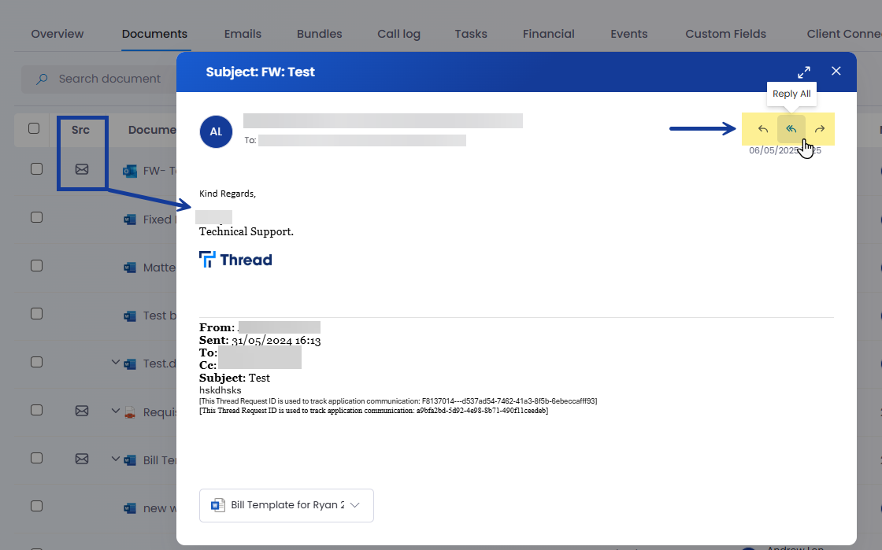Image resolution: width=882 pixels, height=550 pixels.
Task: Check the box for Test.d row
Action: [36, 363]
